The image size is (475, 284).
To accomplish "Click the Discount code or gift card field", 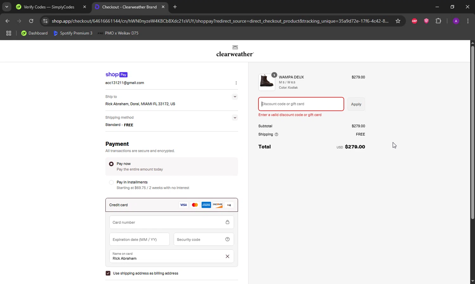I will click(x=301, y=104).
